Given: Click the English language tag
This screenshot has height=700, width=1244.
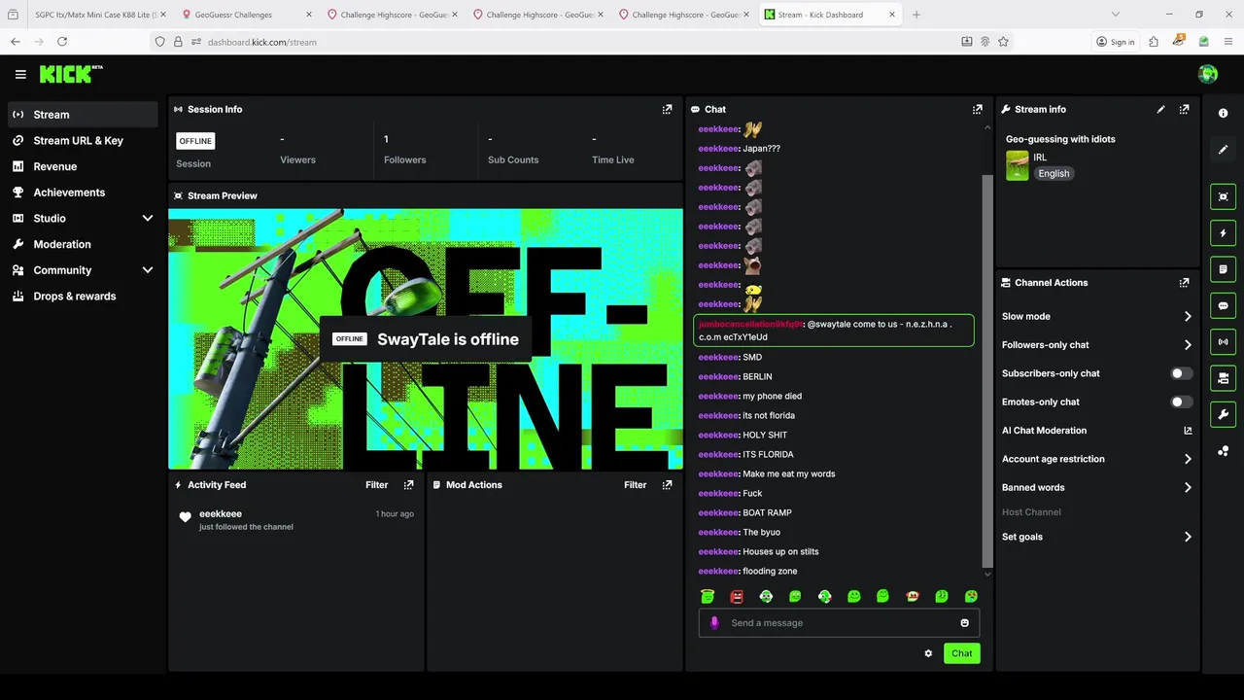Looking at the screenshot, I should pyautogui.click(x=1054, y=173).
